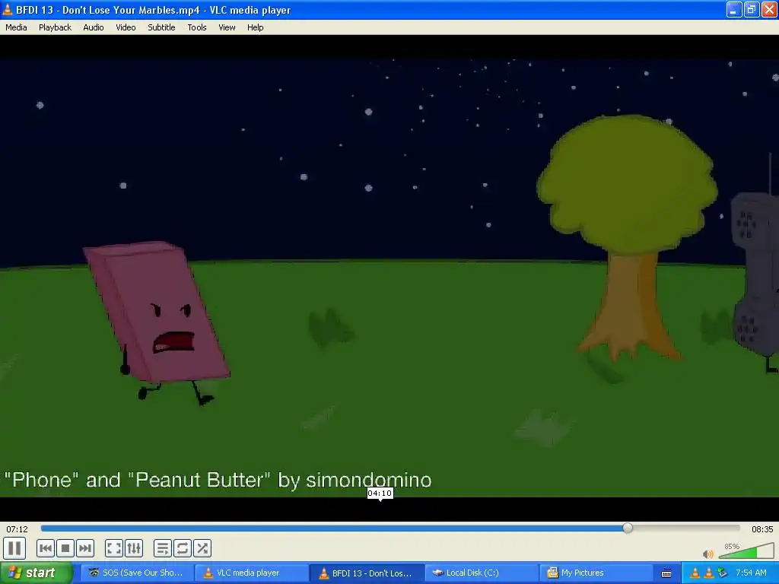Open the Playback menu
Screen dimensions: 779x584
tap(55, 27)
